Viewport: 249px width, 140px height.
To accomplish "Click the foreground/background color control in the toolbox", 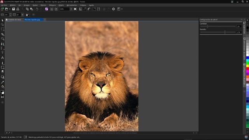I will (x=2, y=92).
